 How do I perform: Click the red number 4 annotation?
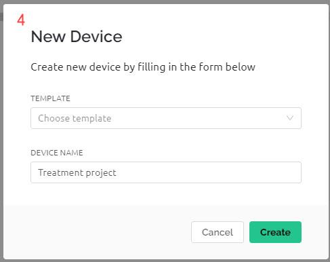[21, 20]
